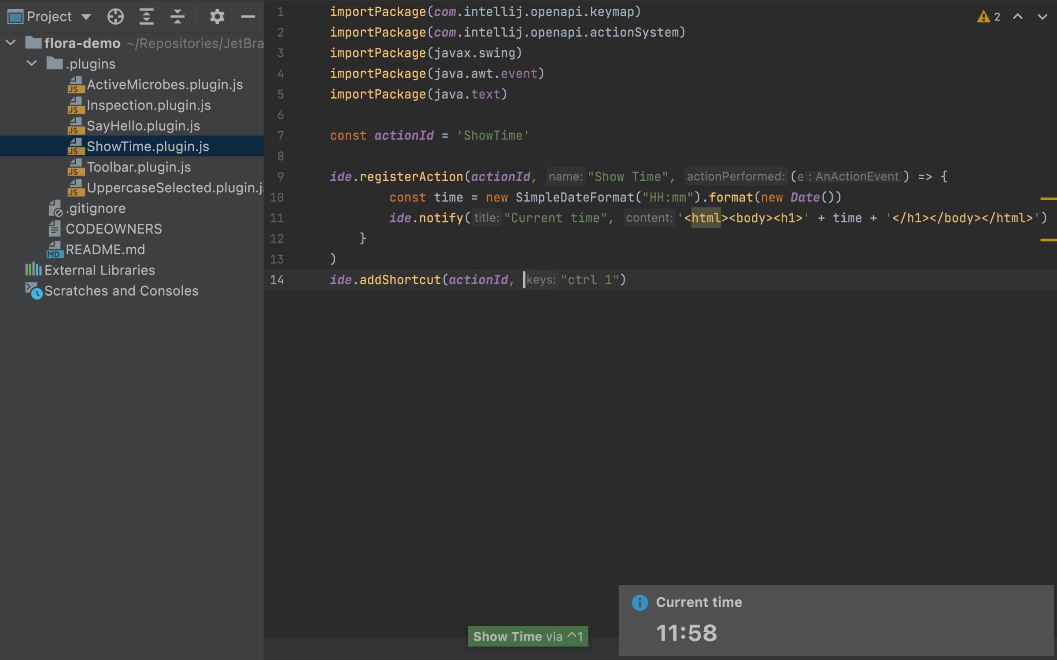Click the Project tool window icon
Image resolution: width=1057 pixels, height=660 pixels.
(x=15, y=17)
